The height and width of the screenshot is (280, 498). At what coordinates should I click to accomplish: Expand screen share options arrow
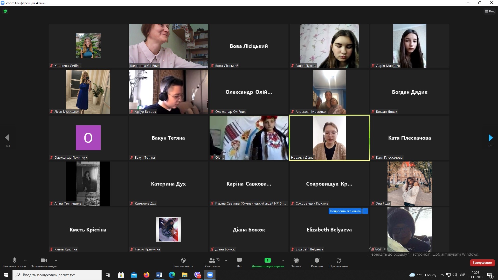pyautogui.click(x=282, y=260)
